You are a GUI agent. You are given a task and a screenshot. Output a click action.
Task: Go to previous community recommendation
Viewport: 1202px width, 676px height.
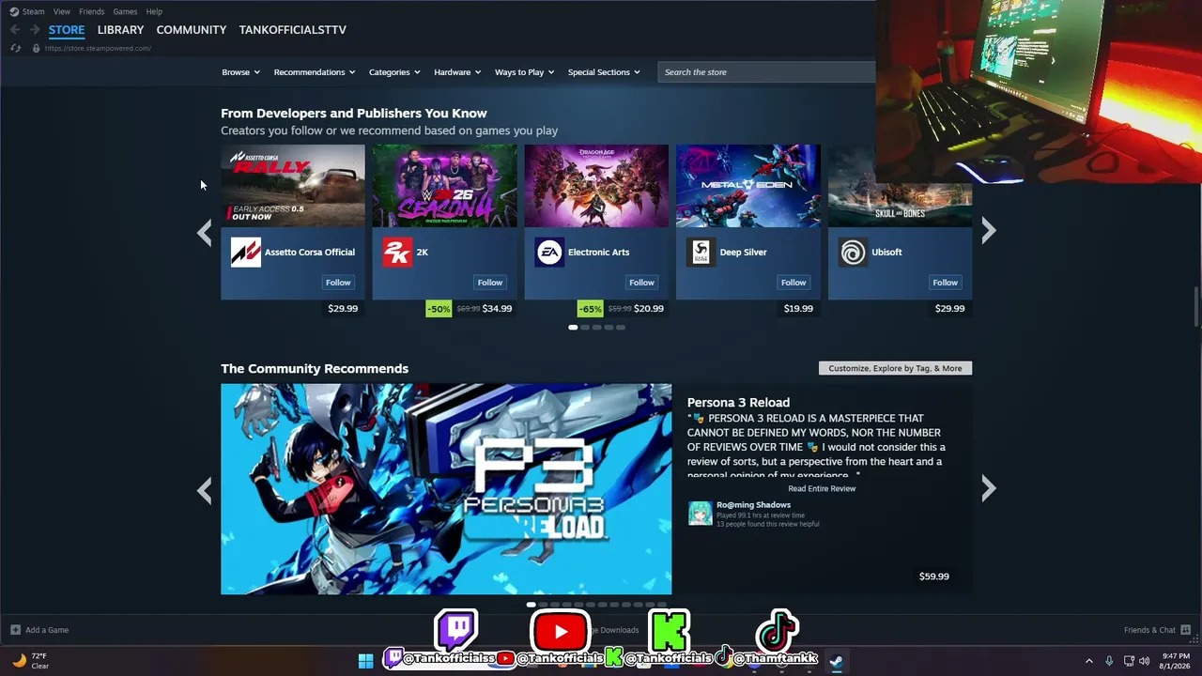click(x=204, y=489)
